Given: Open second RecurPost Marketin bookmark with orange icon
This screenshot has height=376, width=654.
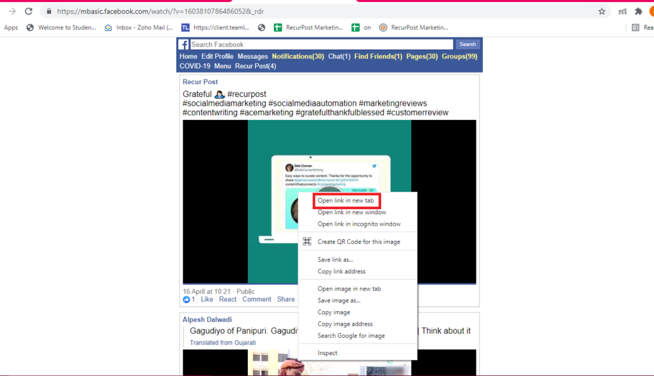Looking at the screenshot, I should [x=413, y=27].
